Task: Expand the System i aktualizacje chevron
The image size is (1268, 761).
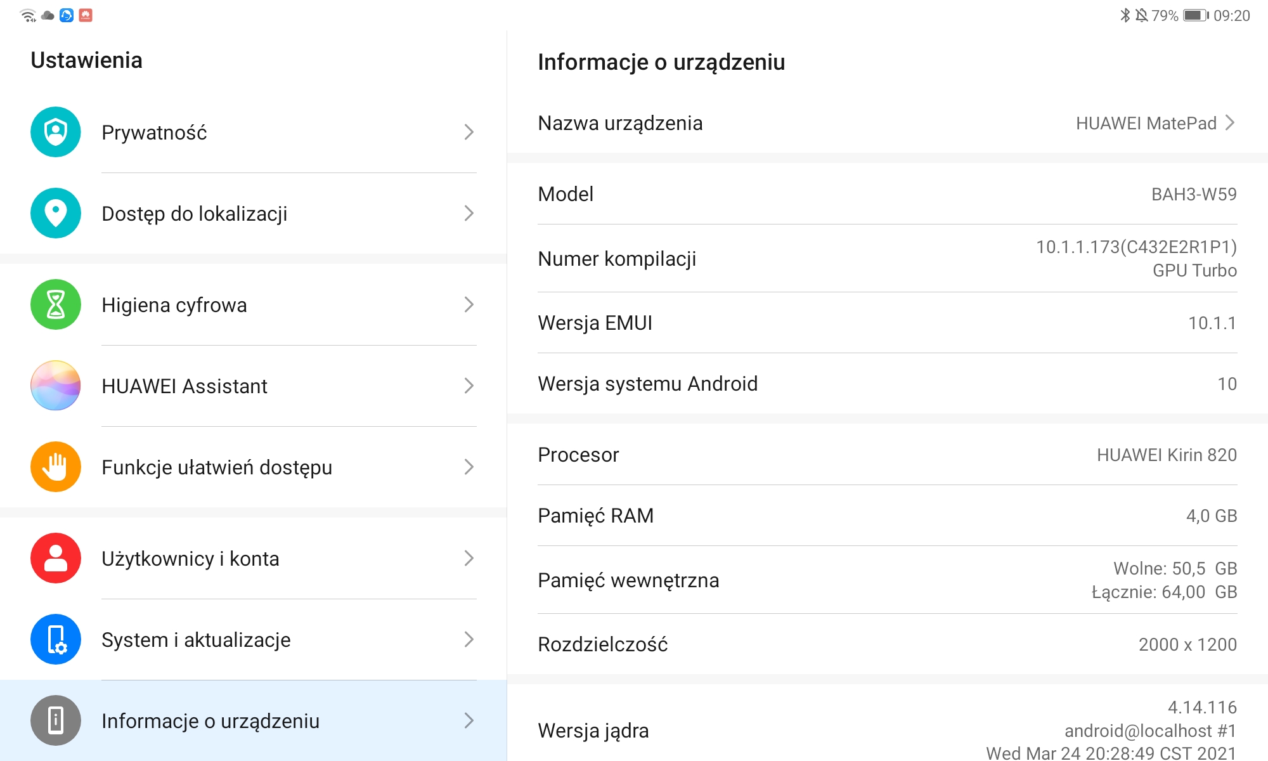Action: pyautogui.click(x=469, y=639)
